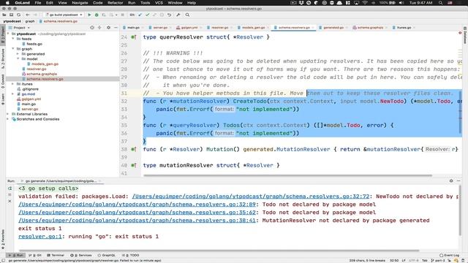Collapse the ytpodcast root folder

click(8, 34)
